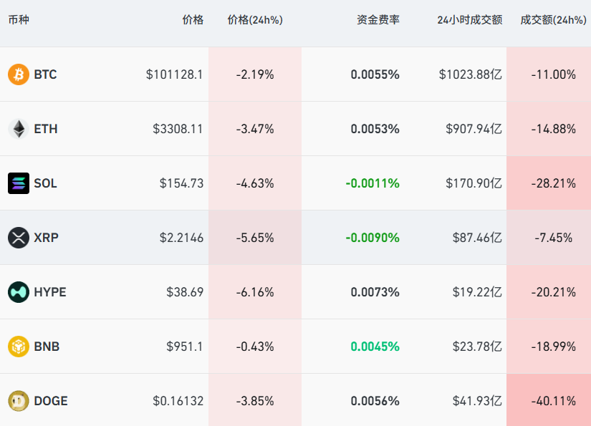Screen dimensions: 591x426
Task: Sort by 成交额(24h%) column header
Action: coord(553,20)
